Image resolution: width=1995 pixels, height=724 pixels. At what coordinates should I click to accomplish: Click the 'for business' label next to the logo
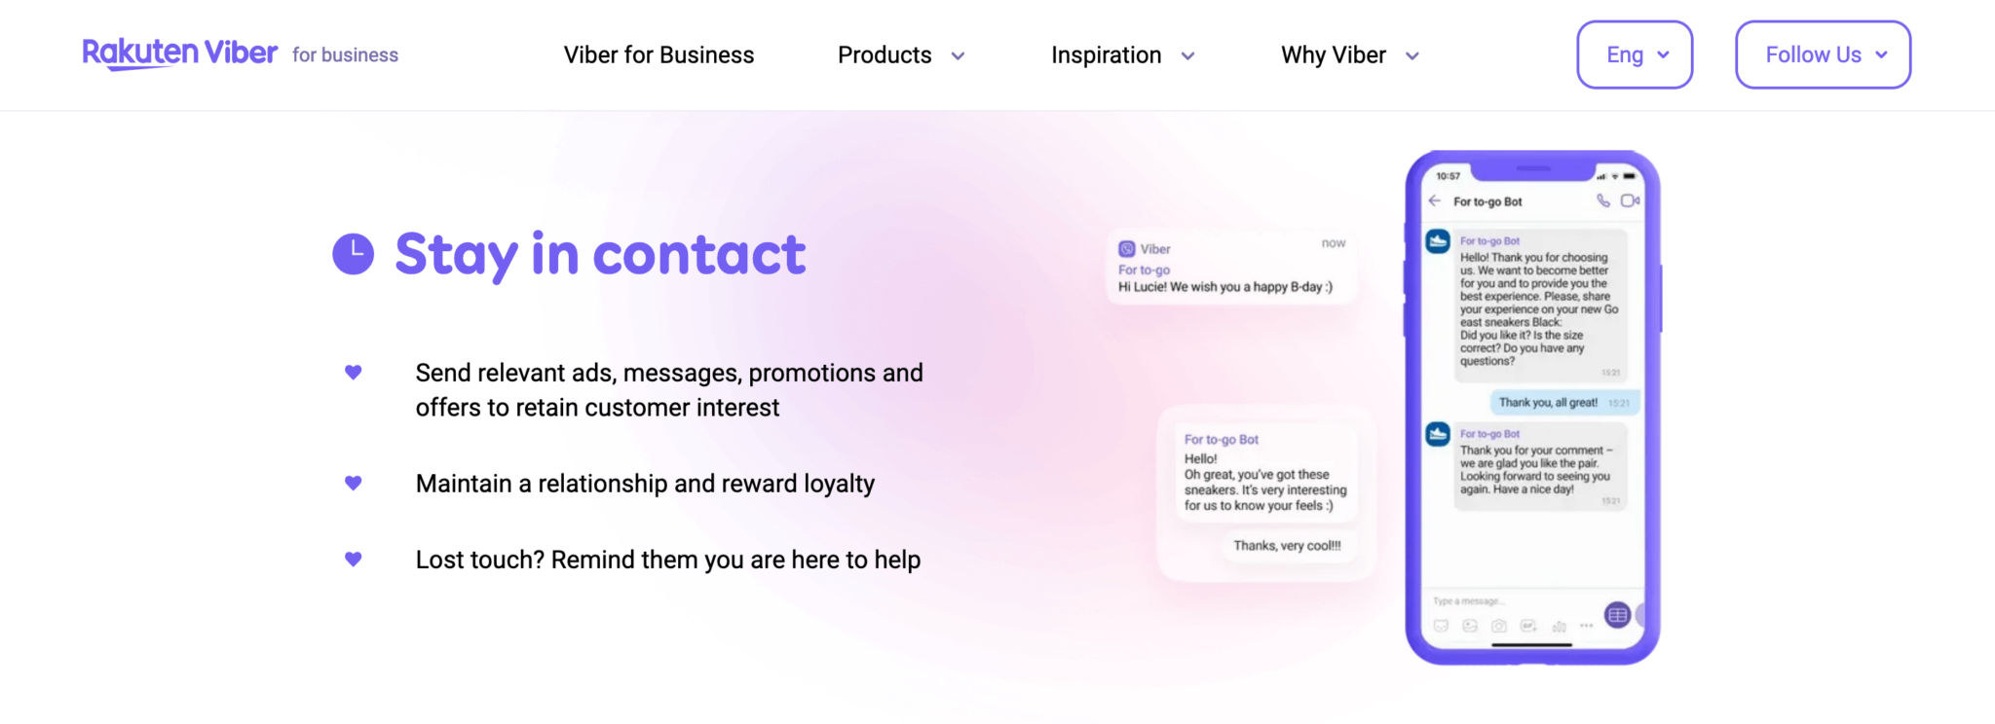click(x=345, y=55)
